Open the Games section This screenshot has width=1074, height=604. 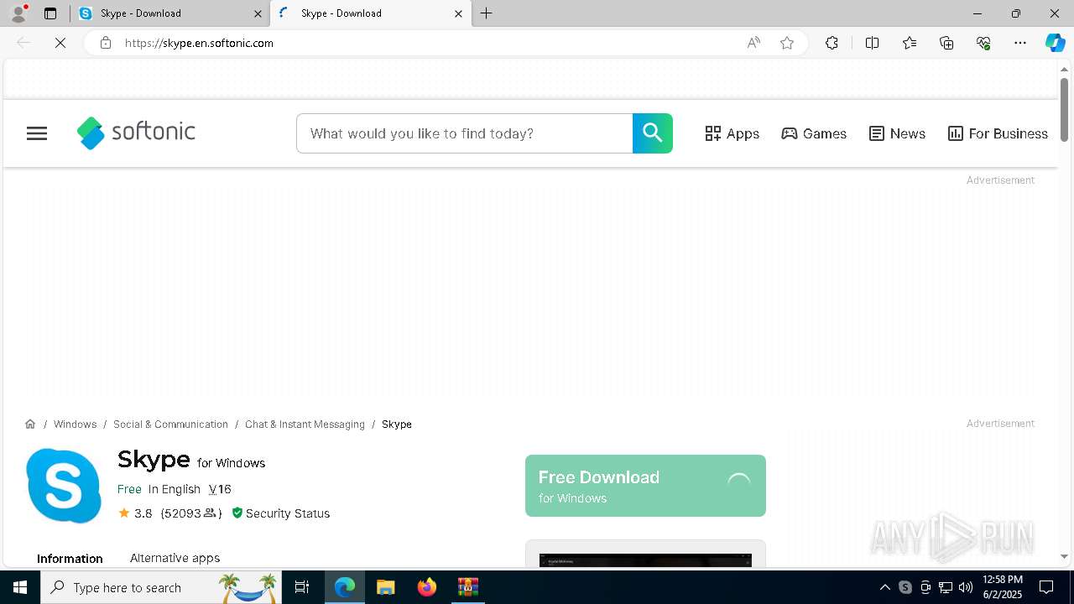(814, 133)
